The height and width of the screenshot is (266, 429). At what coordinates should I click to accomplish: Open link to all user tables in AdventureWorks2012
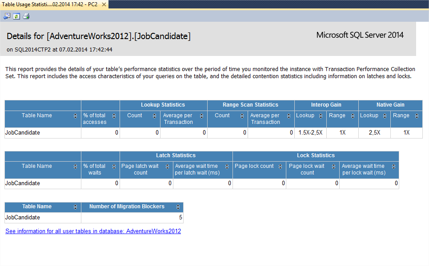[x=93, y=231]
